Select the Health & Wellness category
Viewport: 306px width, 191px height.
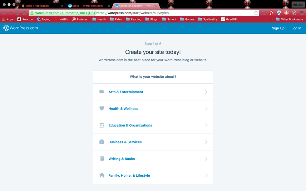[123, 109]
